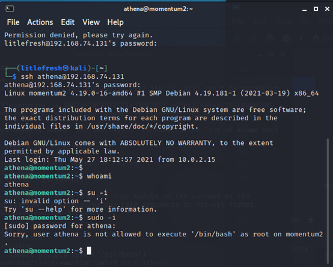Click "Try 'su --help' for more information" line
Viewport: 333px width, 267px height.
pyautogui.click(x=81, y=209)
